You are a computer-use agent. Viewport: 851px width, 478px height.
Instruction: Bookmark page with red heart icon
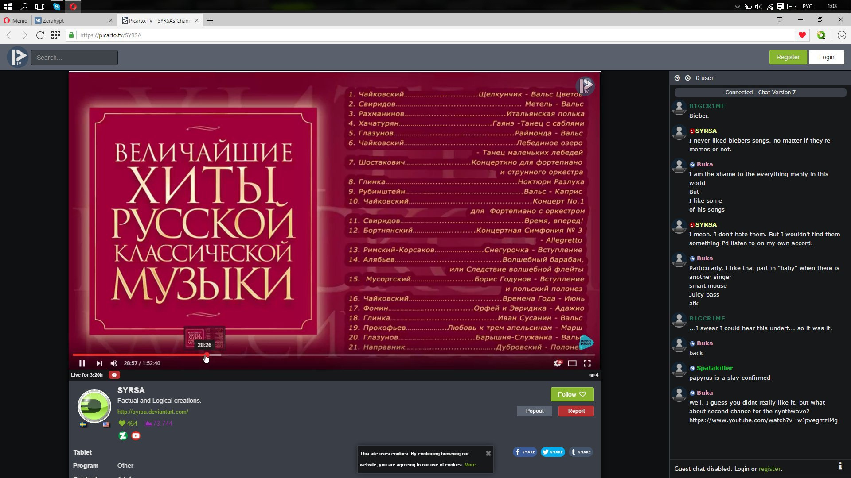pyautogui.click(x=802, y=35)
